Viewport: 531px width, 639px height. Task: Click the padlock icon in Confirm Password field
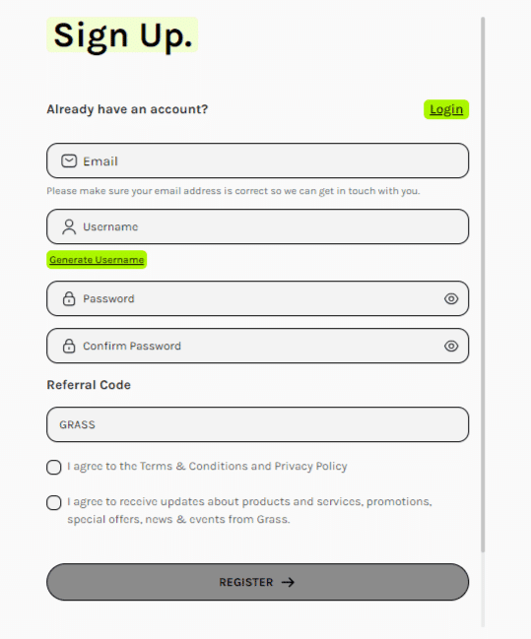click(69, 346)
